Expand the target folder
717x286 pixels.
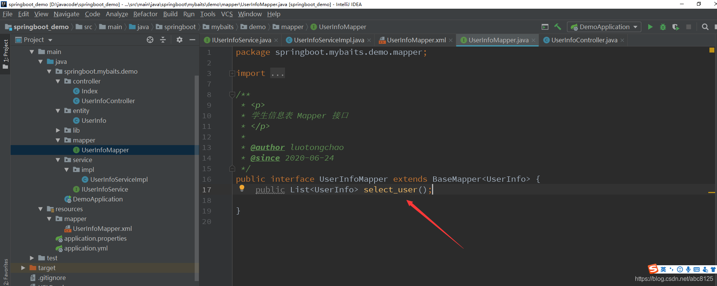coord(23,268)
